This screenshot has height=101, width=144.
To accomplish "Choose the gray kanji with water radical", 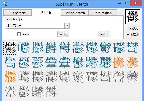I will (51, 77).
